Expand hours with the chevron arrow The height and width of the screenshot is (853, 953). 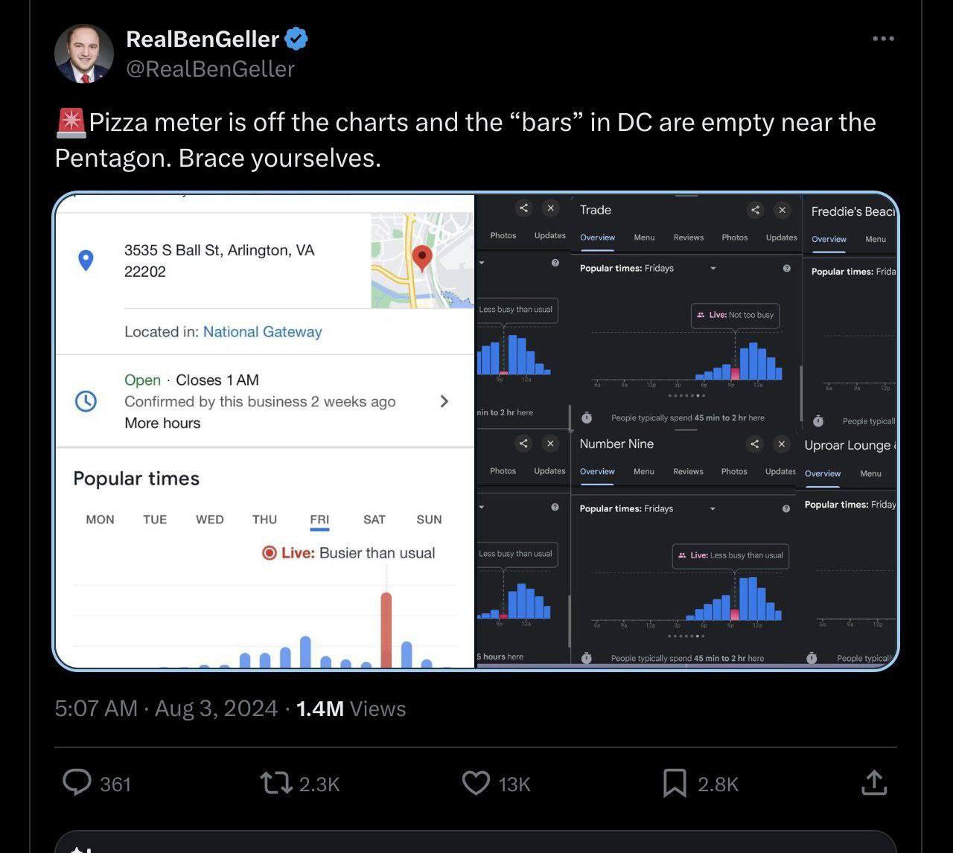(444, 402)
